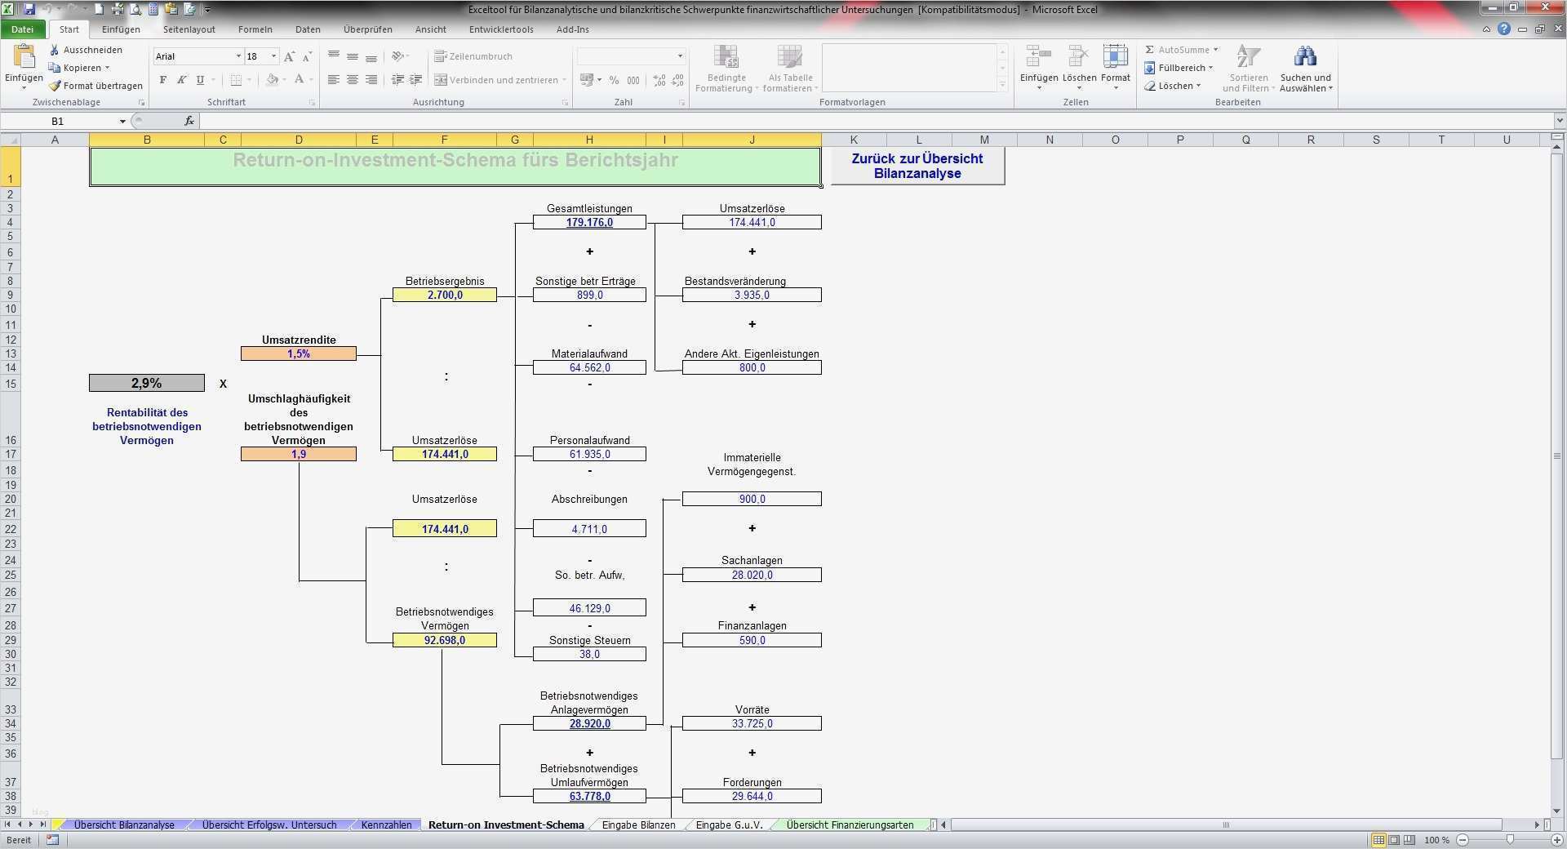Enable center alignment for text
This screenshot has width=1567, height=849.
coord(352,80)
